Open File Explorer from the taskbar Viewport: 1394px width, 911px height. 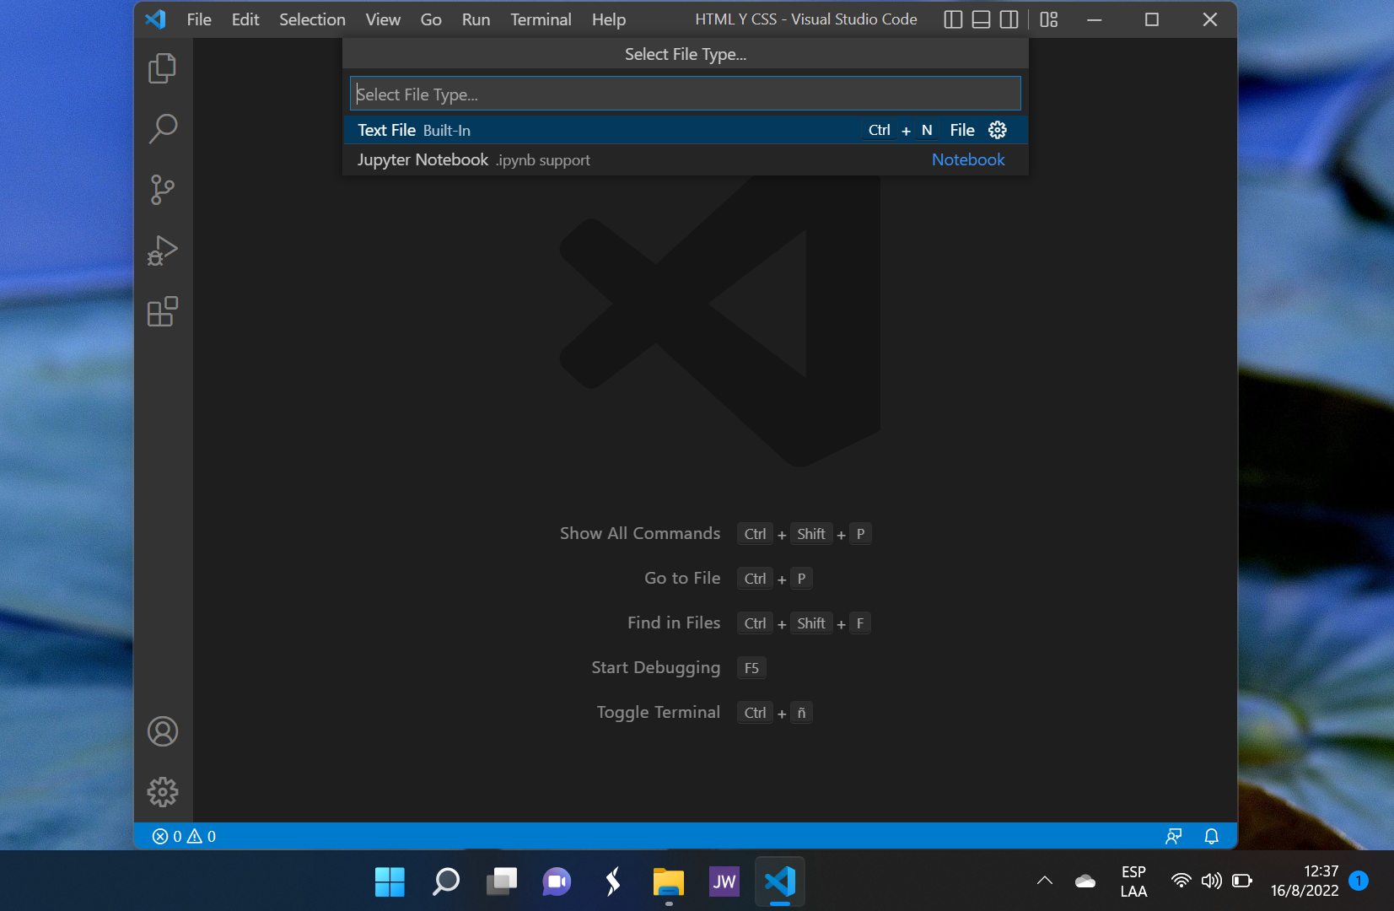tap(668, 881)
